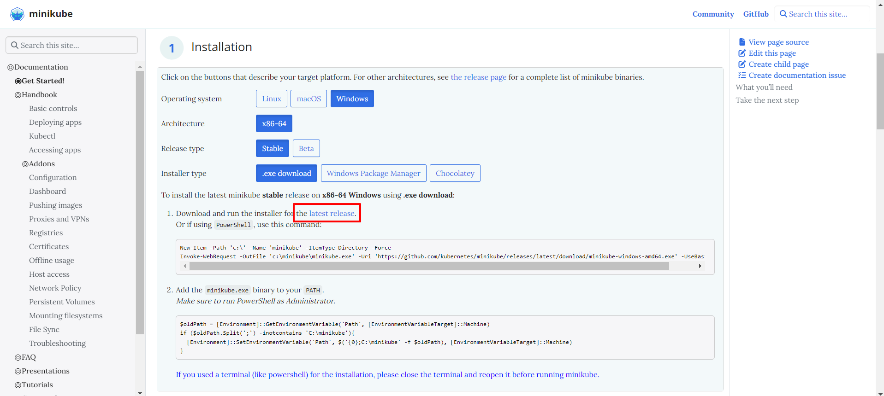Click the minikube logo icon
The width and height of the screenshot is (884, 396).
pos(17,14)
